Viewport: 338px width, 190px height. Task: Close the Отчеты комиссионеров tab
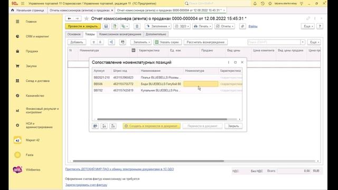point(112,11)
